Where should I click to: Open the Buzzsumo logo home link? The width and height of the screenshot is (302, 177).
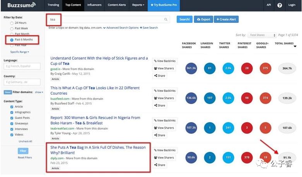(x=21, y=5)
